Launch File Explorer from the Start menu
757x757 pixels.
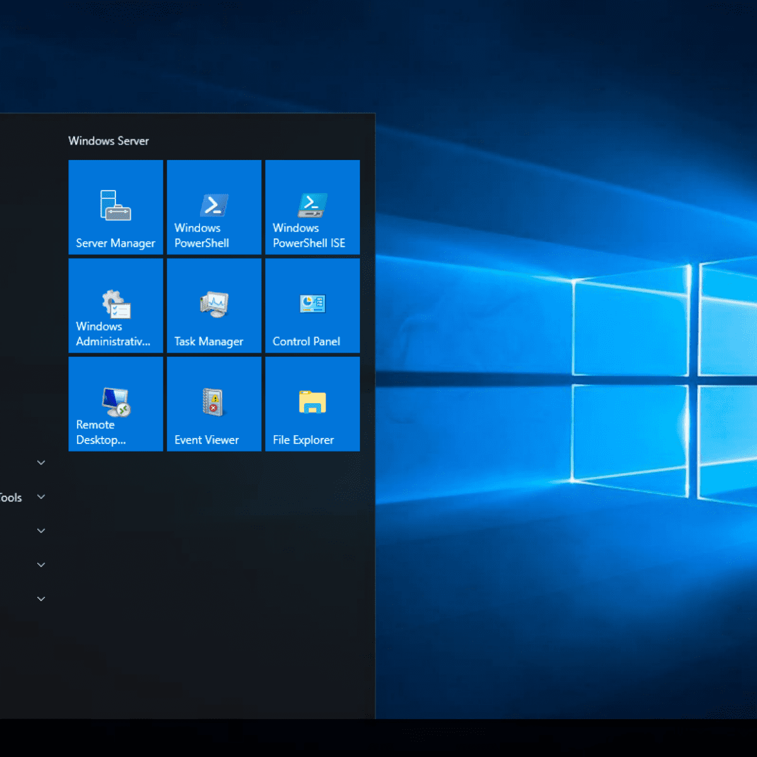[312, 404]
